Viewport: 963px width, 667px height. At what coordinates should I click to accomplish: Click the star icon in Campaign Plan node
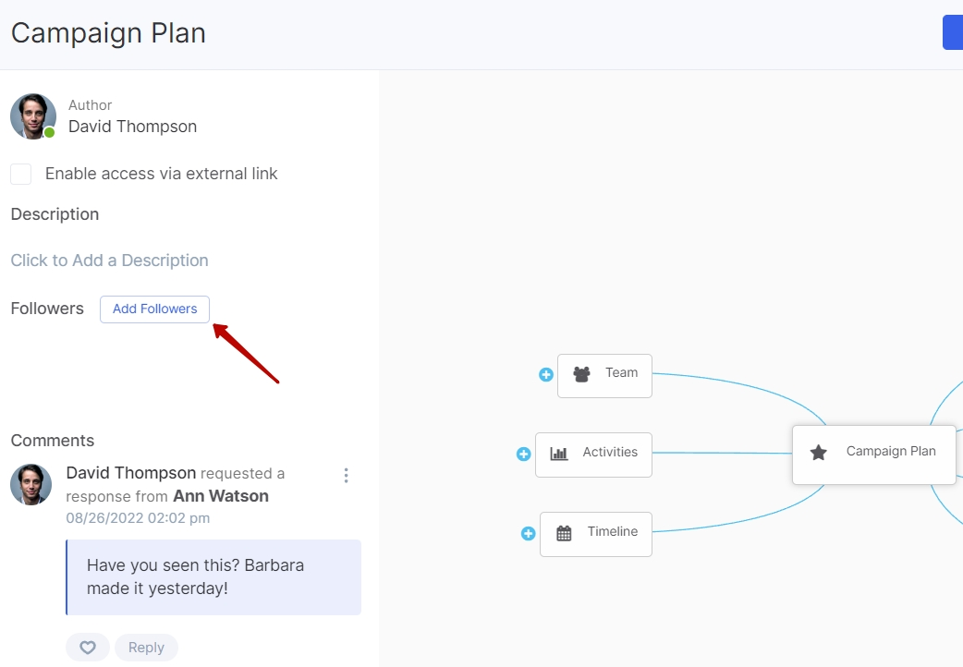click(818, 454)
